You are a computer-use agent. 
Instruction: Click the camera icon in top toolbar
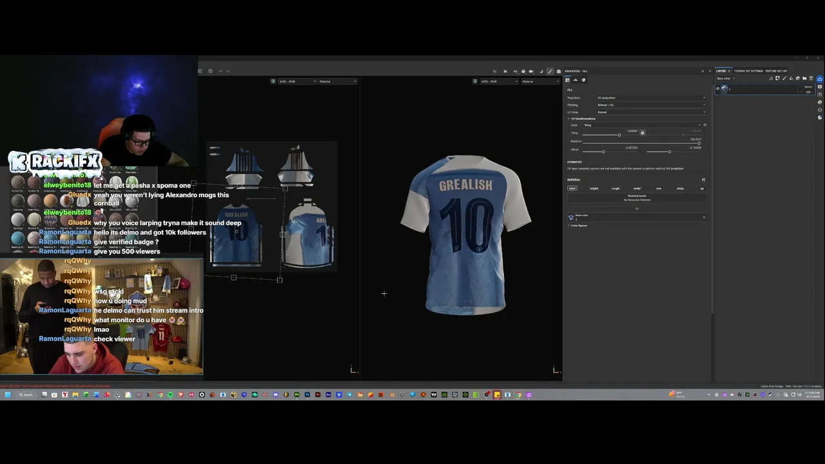(532, 72)
